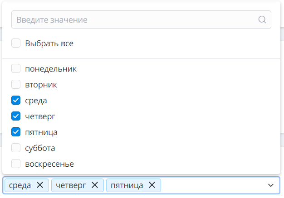This screenshot has height=198, width=284.
Task: Check the суббота checkbox
Action: [16, 148]
